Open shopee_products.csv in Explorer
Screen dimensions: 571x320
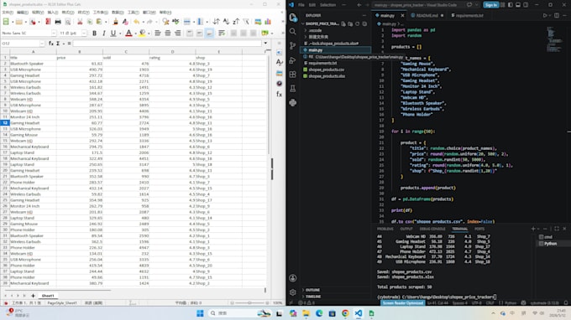326,70
